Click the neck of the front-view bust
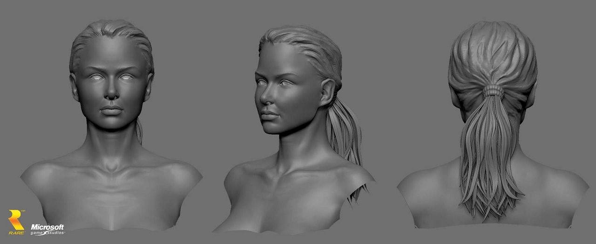This screenshot has height=244, width=596. (111, 144)
